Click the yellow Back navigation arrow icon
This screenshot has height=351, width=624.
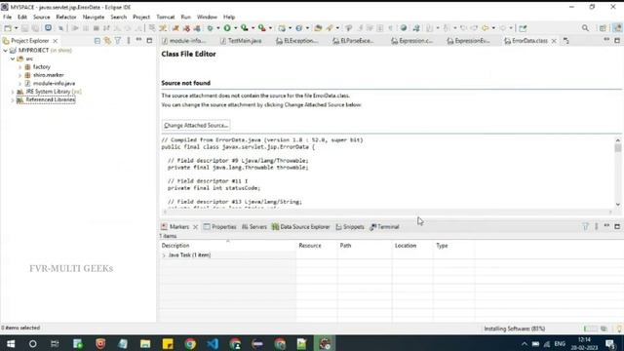(x=486, y=28)
